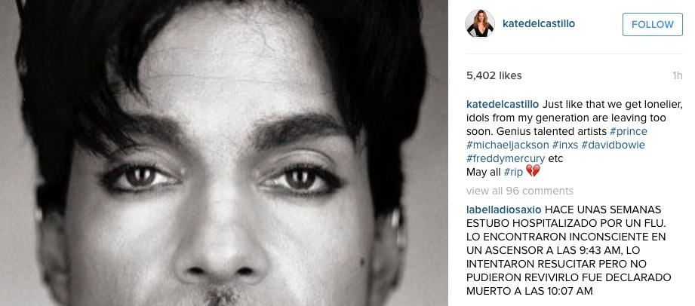Open the #prince hashtag

point(629,132)
